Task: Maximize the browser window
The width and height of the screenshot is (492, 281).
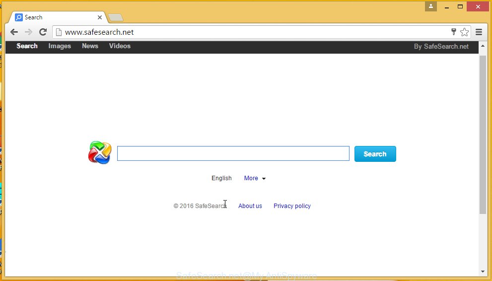Action: 460,6
